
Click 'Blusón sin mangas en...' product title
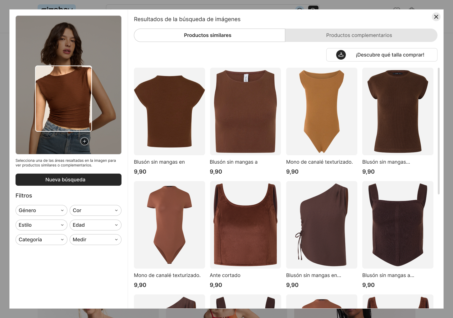(x=313, y=275)
